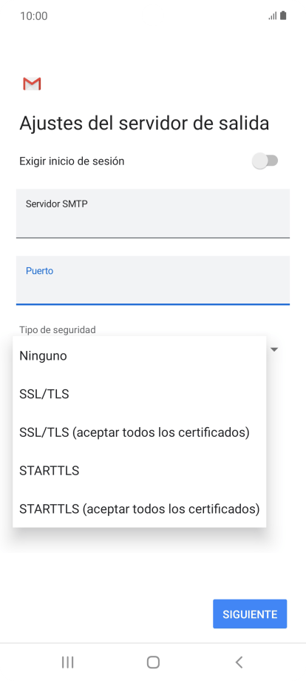Focus the Puerto input field
The width and height of the screenshot is (306, 681).
point(153,281)
